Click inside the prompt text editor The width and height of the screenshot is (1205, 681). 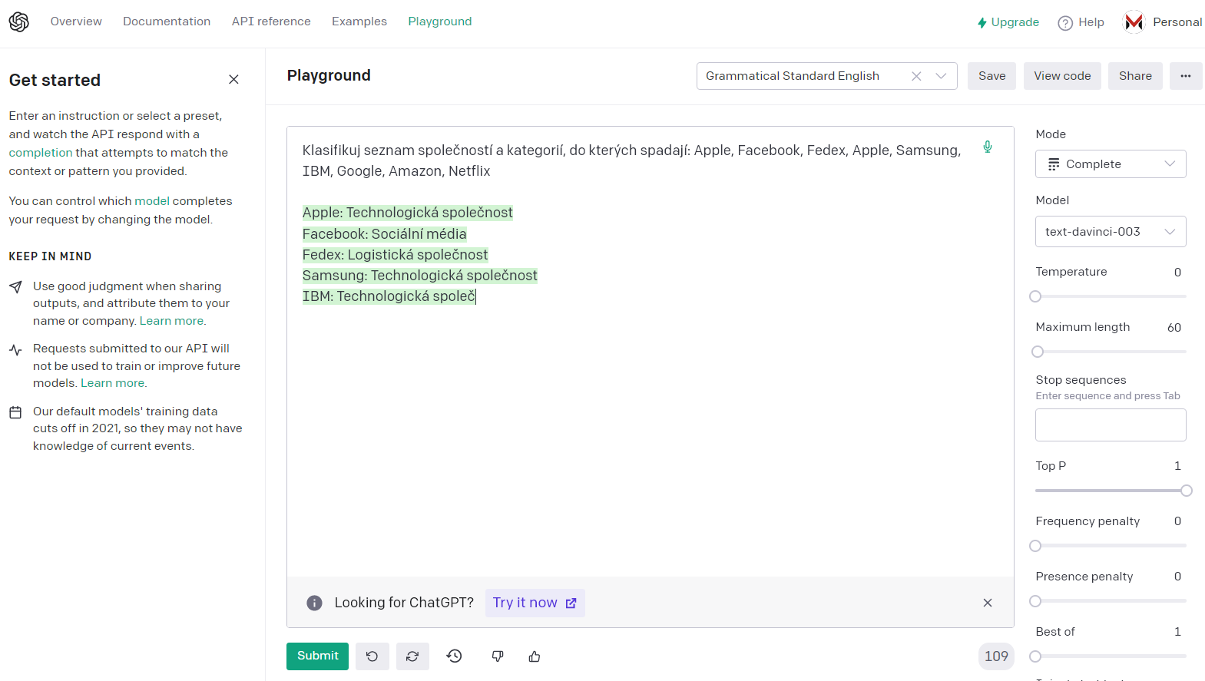pyautogui.click(x=650, y=352)
